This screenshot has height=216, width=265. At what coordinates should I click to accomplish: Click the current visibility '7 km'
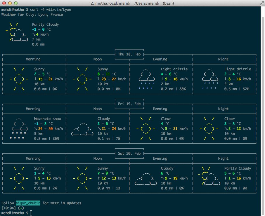point(36,39)
